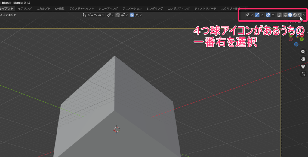Toggle the camera view icon
Image resolution: width=308 pixels, height=157 pixels.
click(x=303, y=66)
